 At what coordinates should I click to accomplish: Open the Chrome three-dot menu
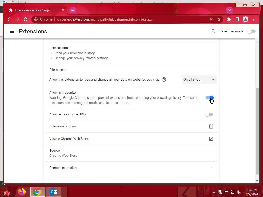[254, 19]
